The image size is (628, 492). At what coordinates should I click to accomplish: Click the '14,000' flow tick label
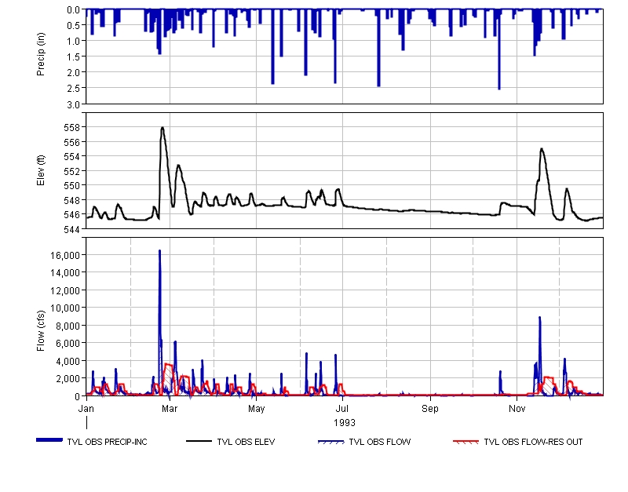(x=65, y=273)
